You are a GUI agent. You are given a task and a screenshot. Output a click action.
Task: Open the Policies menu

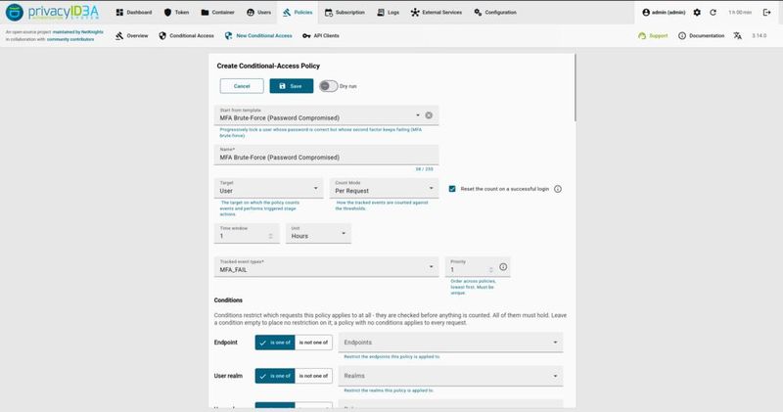pos(298,13)
